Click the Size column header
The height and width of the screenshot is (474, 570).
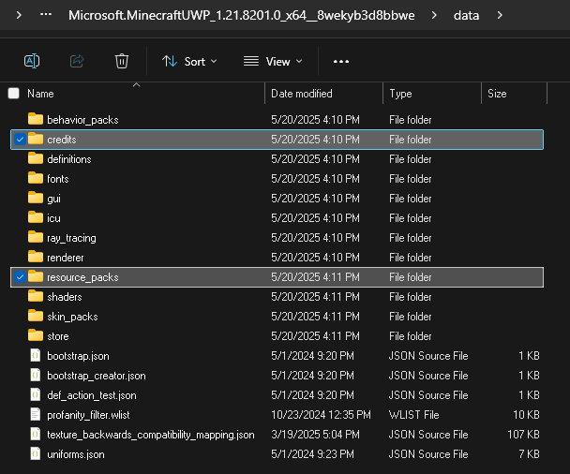pos(497,94)
